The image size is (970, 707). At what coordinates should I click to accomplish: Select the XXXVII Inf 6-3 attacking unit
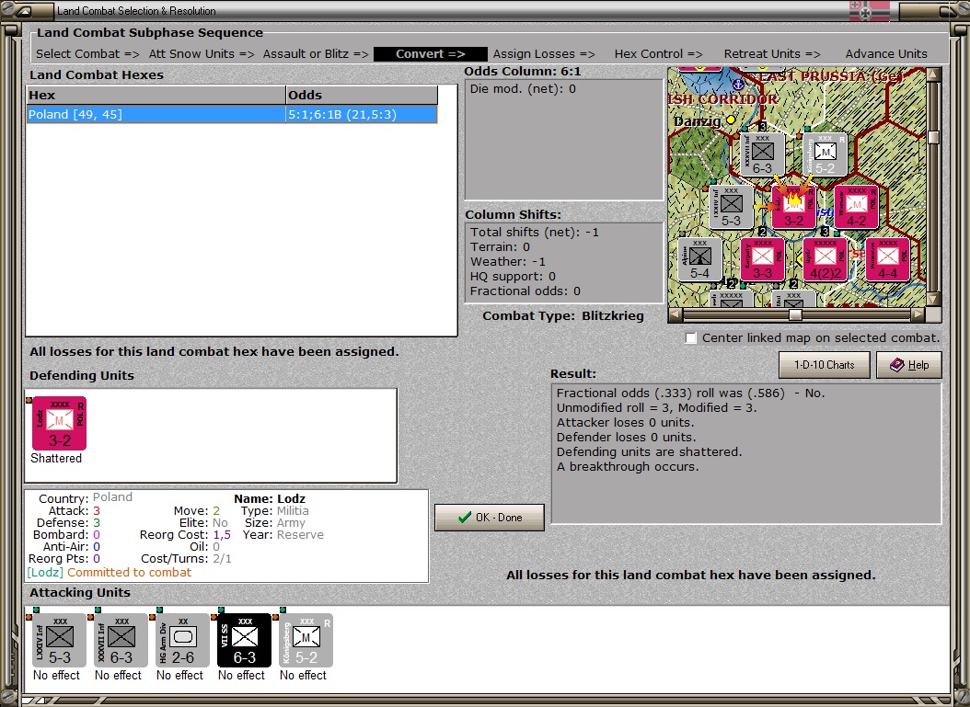tap(121, 640)
